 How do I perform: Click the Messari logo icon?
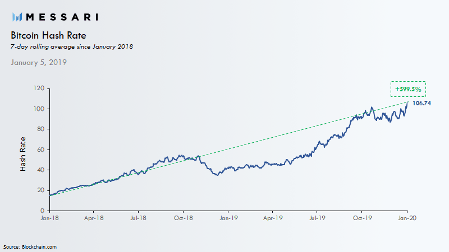[17, 17]
